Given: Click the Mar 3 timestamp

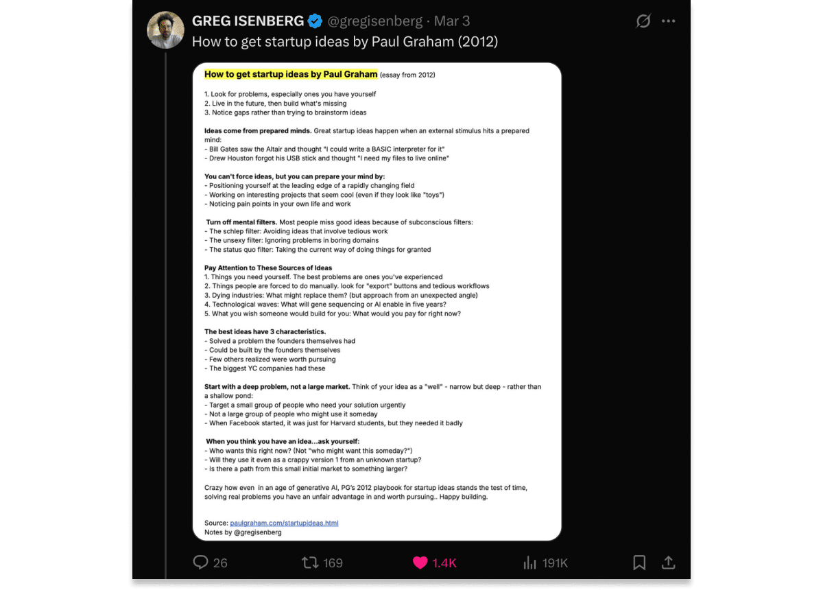Looking at the screenshot, I should click(452, 21).
